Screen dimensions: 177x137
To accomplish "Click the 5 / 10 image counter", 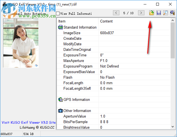I will point(128,13).
